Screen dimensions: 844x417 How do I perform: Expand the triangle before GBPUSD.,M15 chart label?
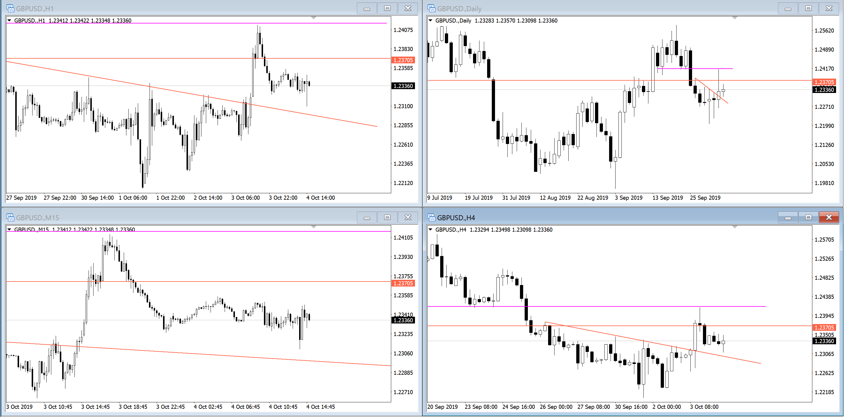9,230
